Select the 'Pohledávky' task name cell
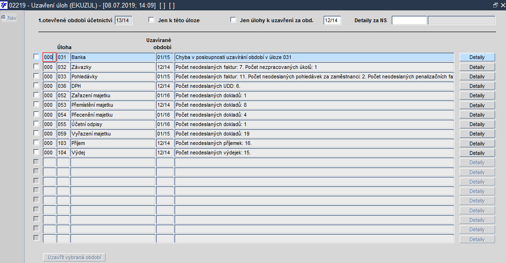The image size is (506, 263). (113, 76)
